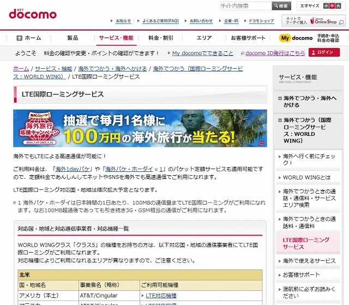
Task: Open the 海外旅行応援キャンペーン banner
Action: pyautogui.click(x=140, y=128)
